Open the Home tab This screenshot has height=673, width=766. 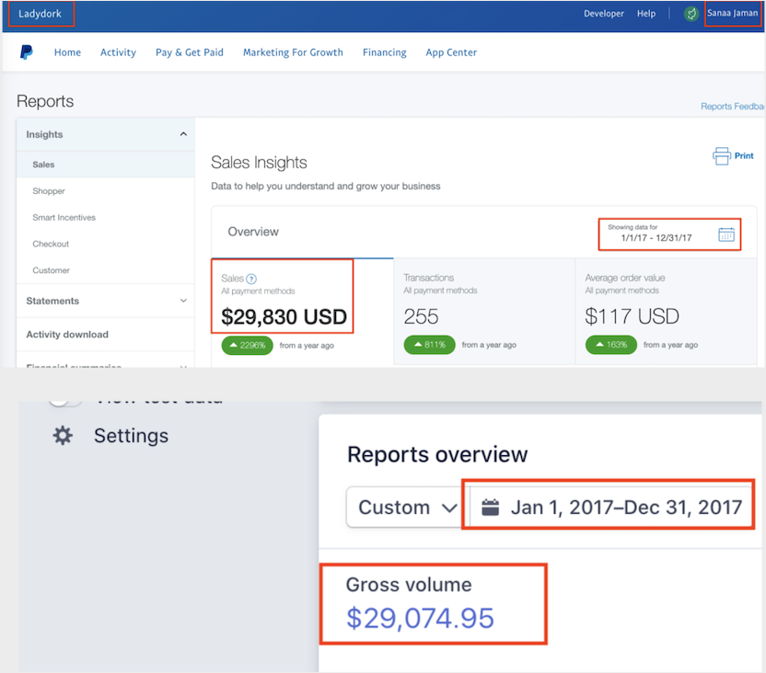[x=67, y=52]
